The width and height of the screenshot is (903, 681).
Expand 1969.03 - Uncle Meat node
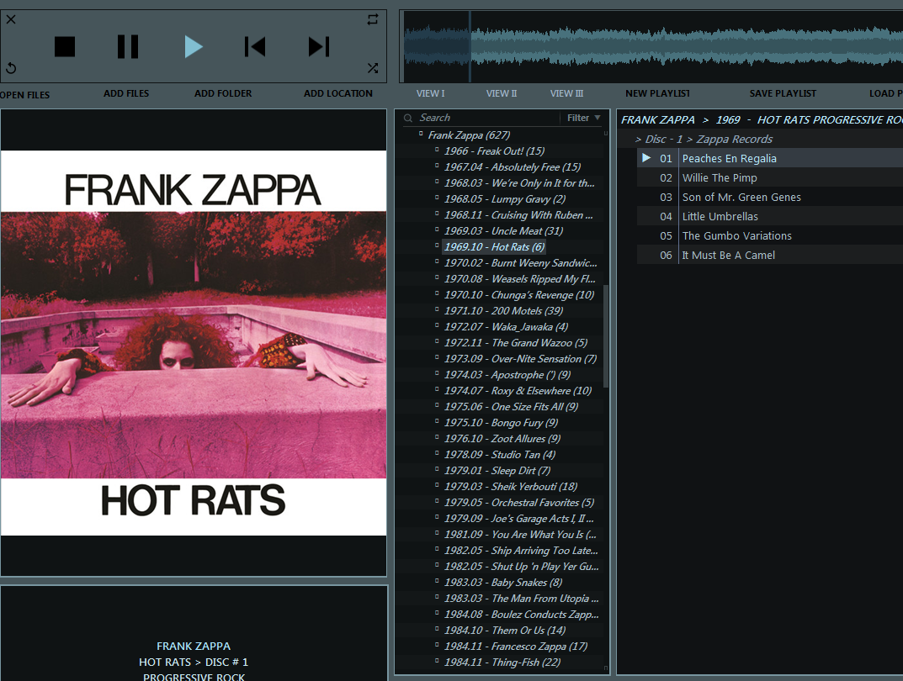(x=437, y=230)
